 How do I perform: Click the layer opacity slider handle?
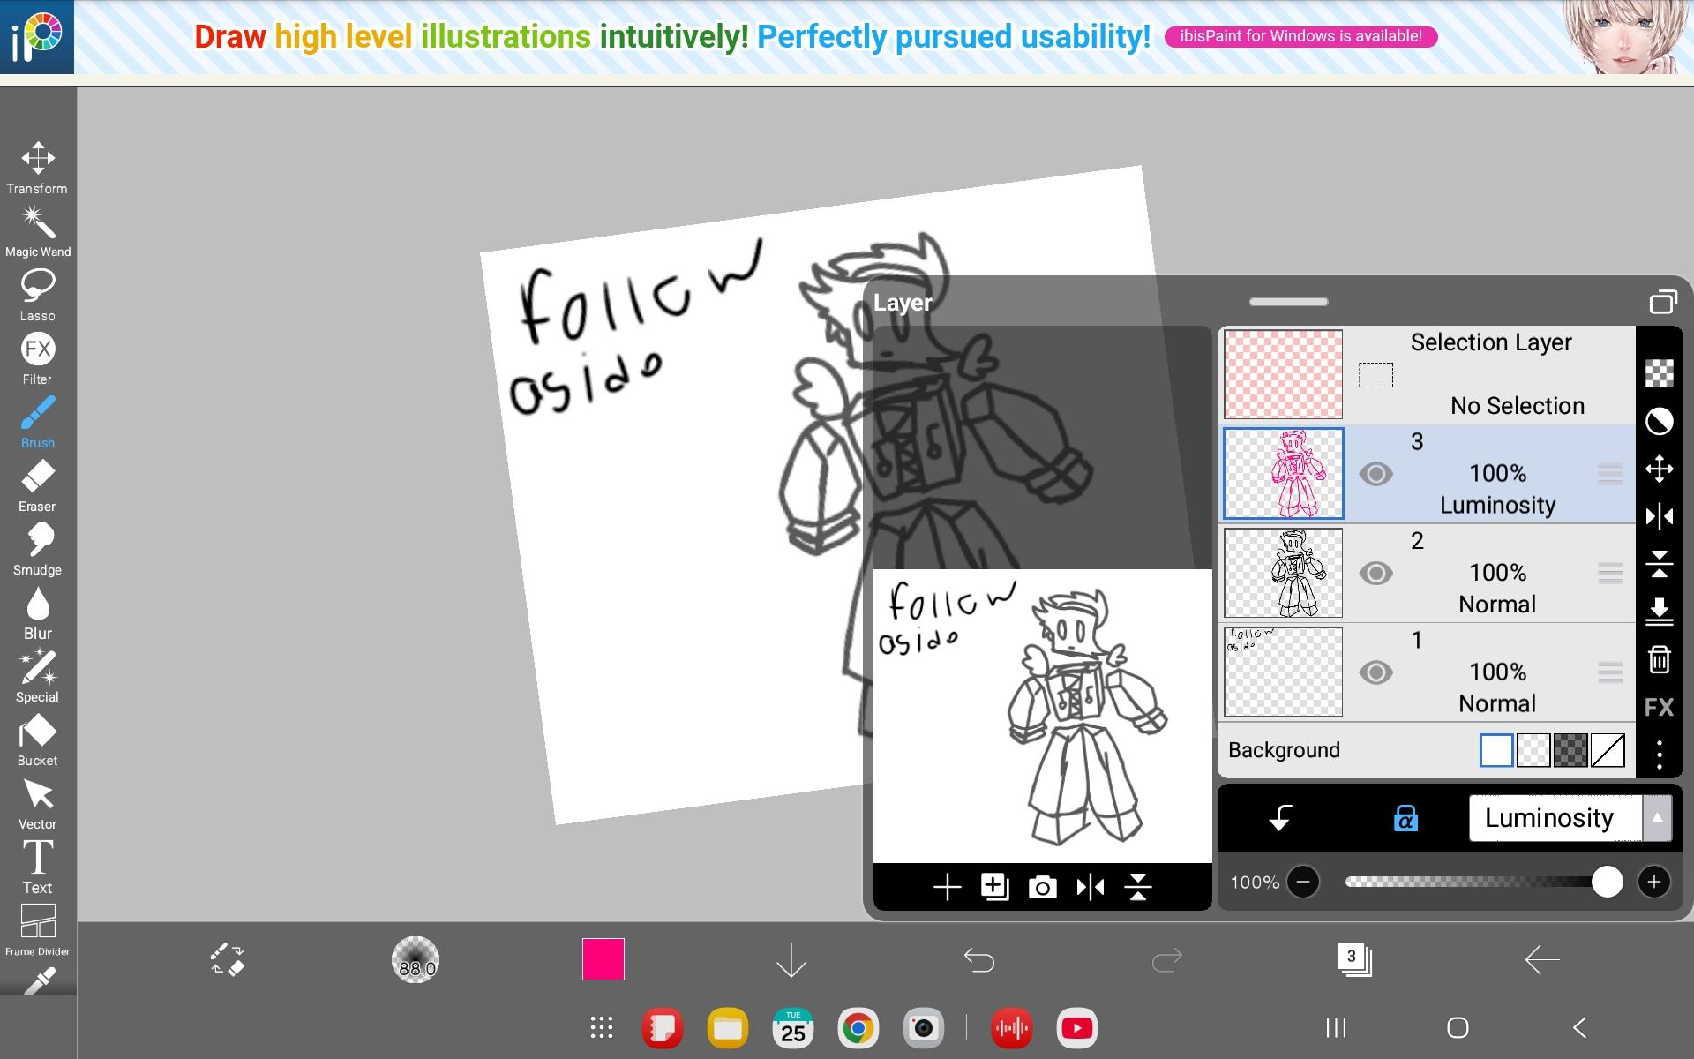tap(1607, 882)
